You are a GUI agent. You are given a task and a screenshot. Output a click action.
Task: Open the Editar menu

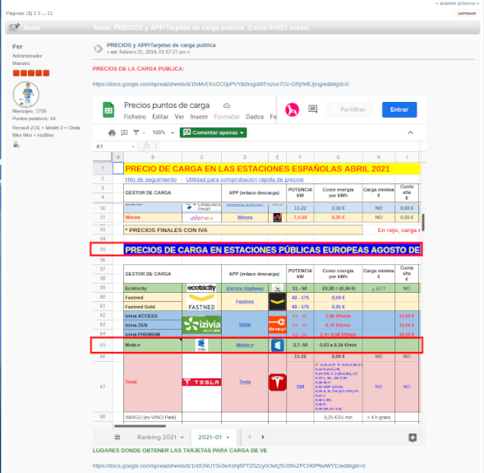pyautogui.click(x=160, y=117)
